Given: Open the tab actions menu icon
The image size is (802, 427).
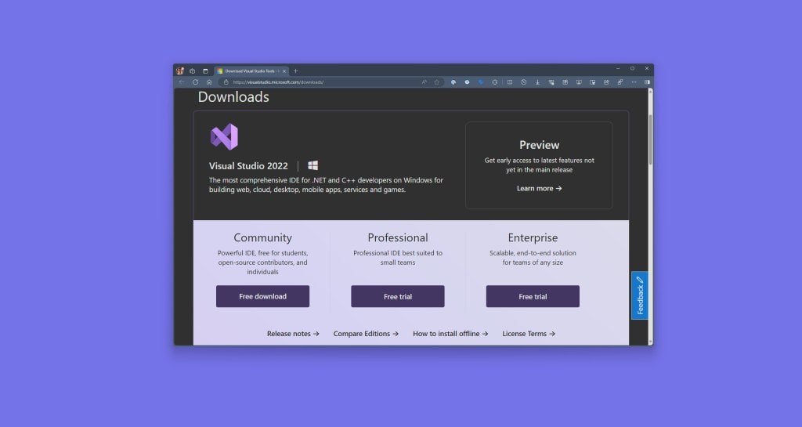Looking at the screenshot, I should (206, 71).
